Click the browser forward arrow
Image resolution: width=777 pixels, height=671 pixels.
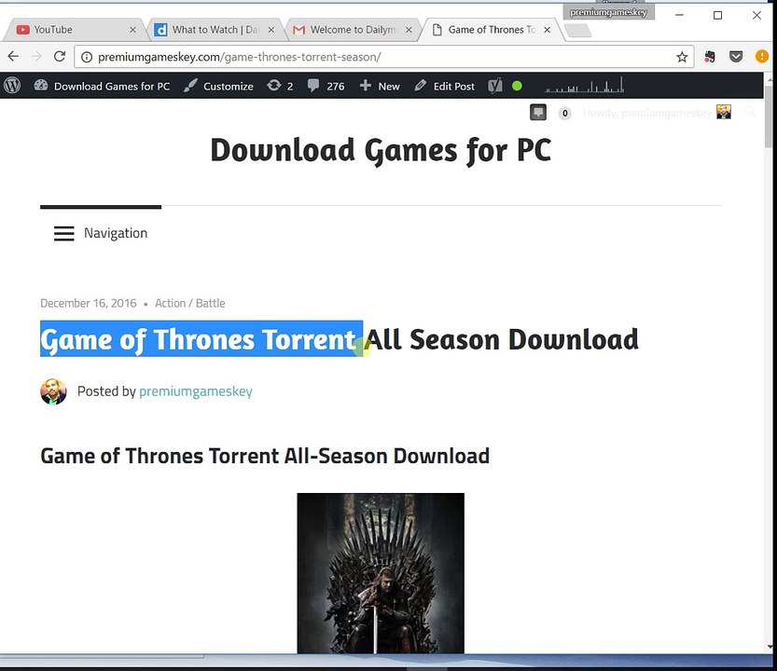[x=36, y=57]
